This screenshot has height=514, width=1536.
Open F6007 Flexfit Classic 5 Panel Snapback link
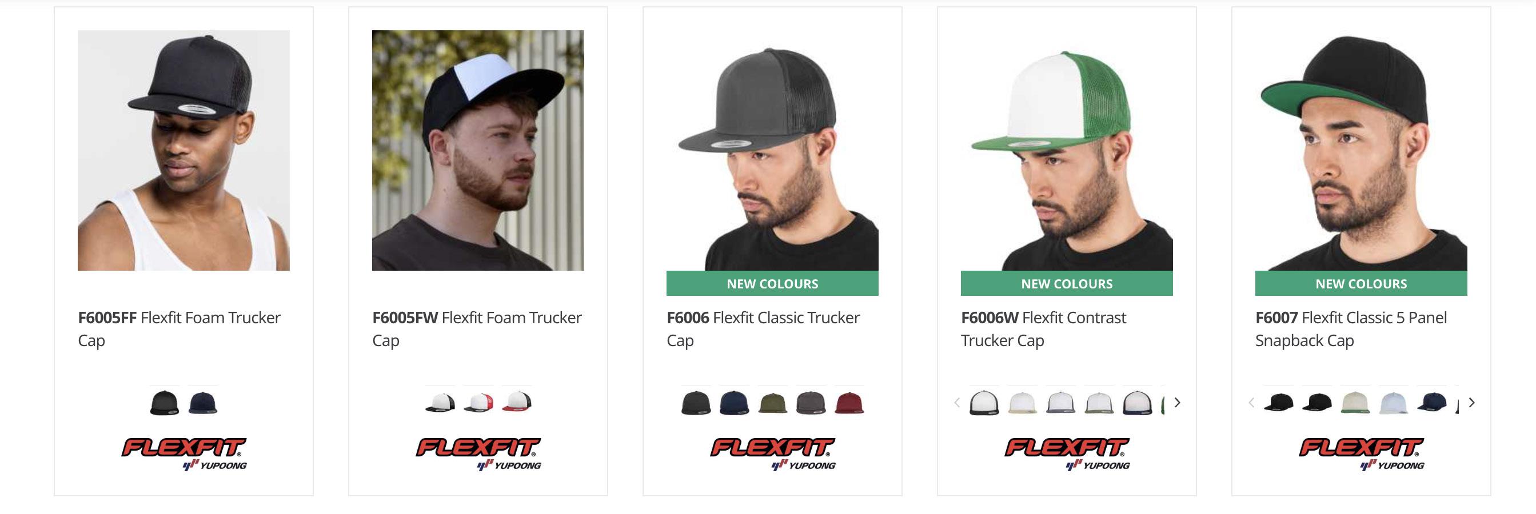pos(1351,329)
